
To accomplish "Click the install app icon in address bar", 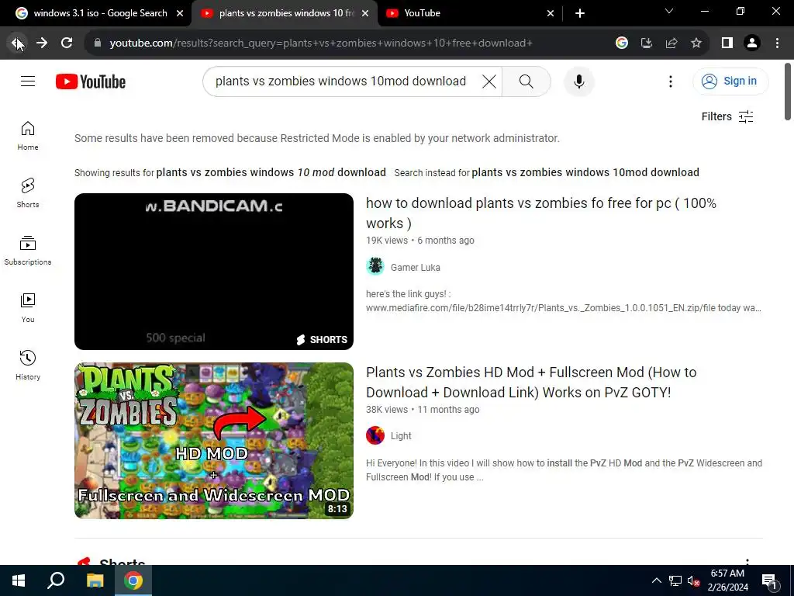I will pyautogui.click(x=646, y=43).
